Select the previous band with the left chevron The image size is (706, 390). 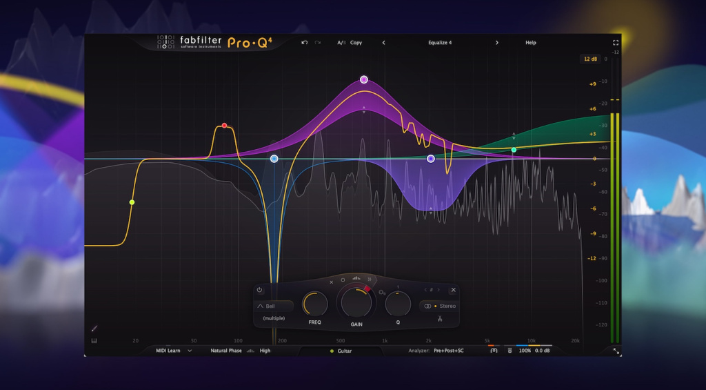tap(425, 290)
